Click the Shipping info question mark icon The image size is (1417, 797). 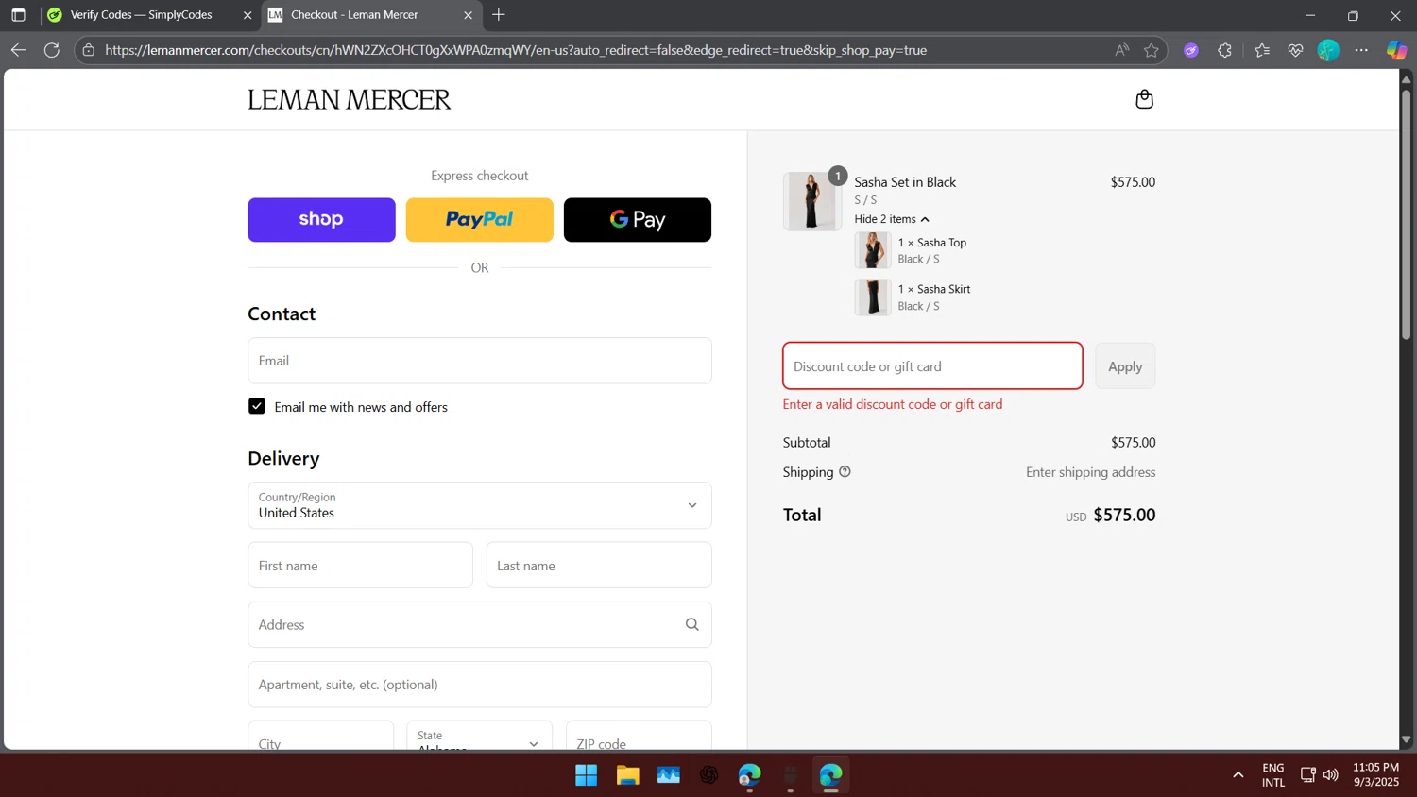click(x=845, y=471)
